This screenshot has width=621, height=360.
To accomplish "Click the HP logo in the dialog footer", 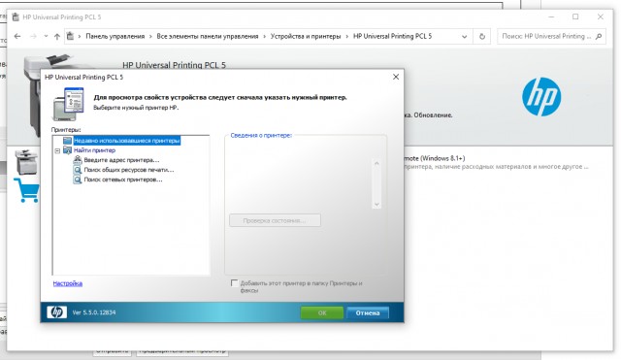I will point(56,312).
